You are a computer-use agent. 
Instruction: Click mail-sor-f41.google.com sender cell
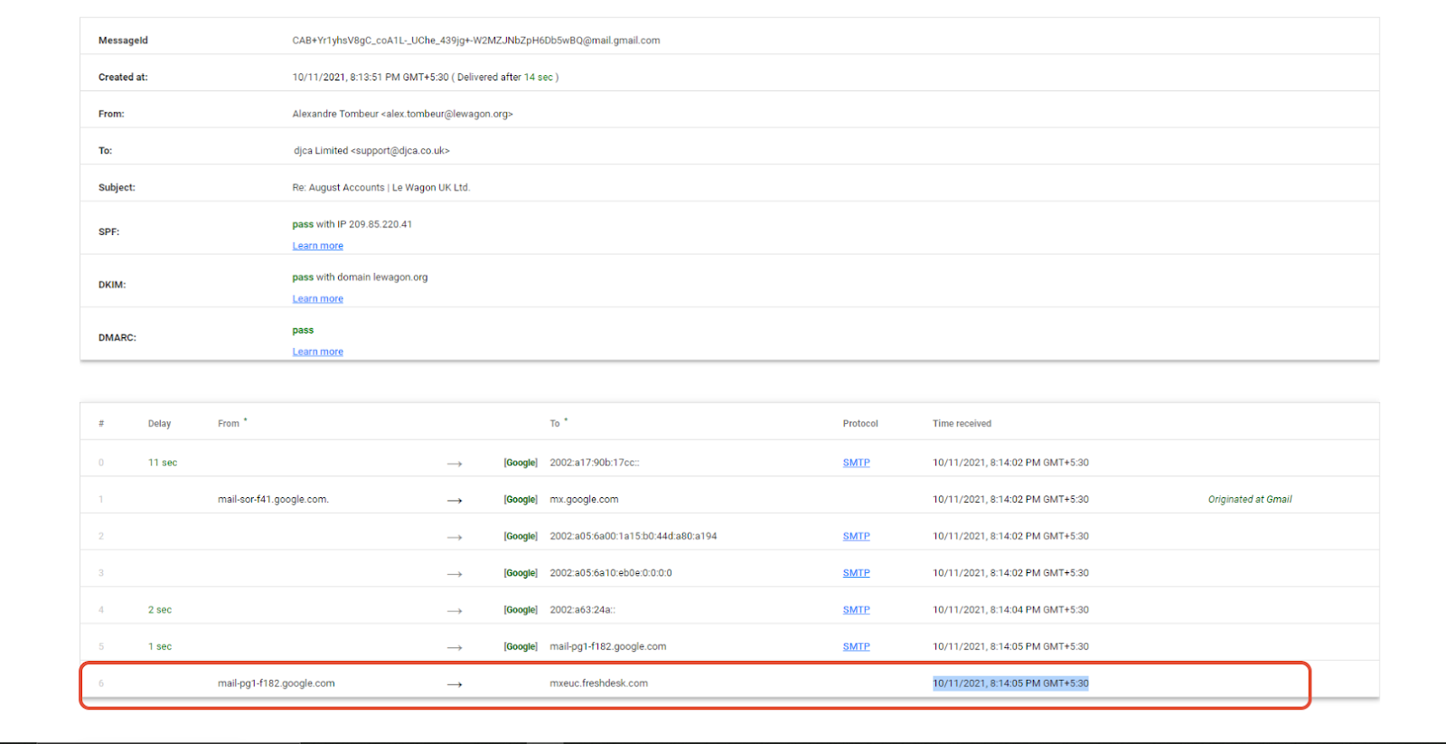pyautogui.click(x=273, y=500)
